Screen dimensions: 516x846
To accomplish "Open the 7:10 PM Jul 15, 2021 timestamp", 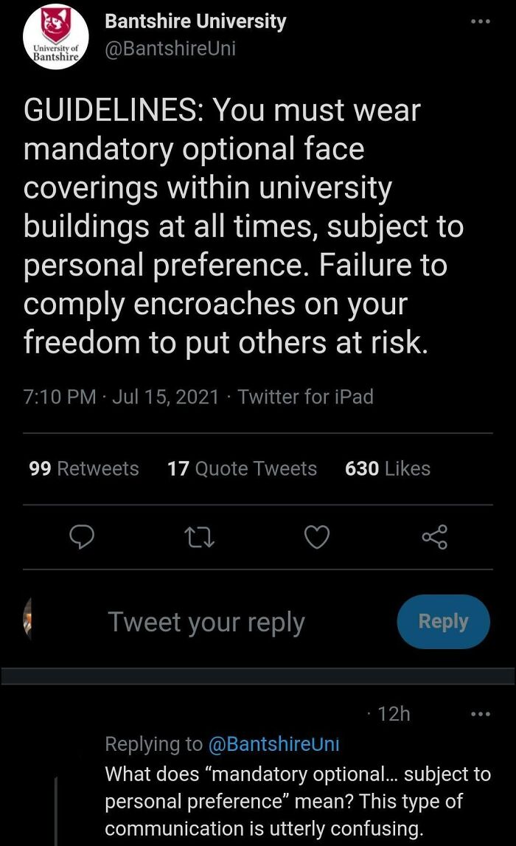I will (x=121, y=397).
